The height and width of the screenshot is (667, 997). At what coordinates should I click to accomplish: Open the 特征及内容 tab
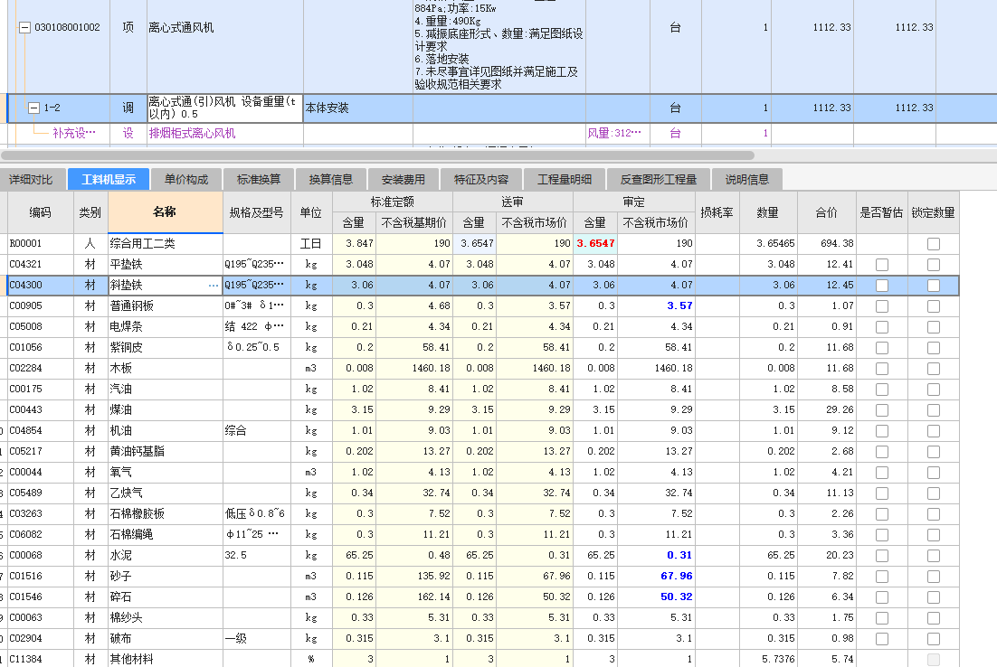pyautogui.click(x=481, y=180)
